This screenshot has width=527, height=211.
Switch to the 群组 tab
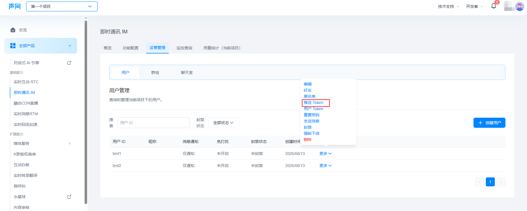click(155, 73)
